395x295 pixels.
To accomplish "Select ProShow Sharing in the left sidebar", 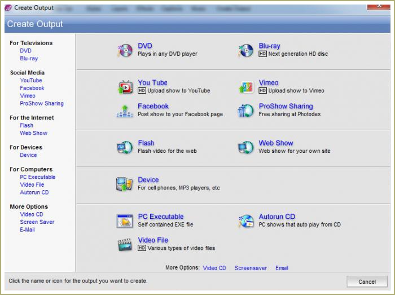I will click(x=42, y=103).
